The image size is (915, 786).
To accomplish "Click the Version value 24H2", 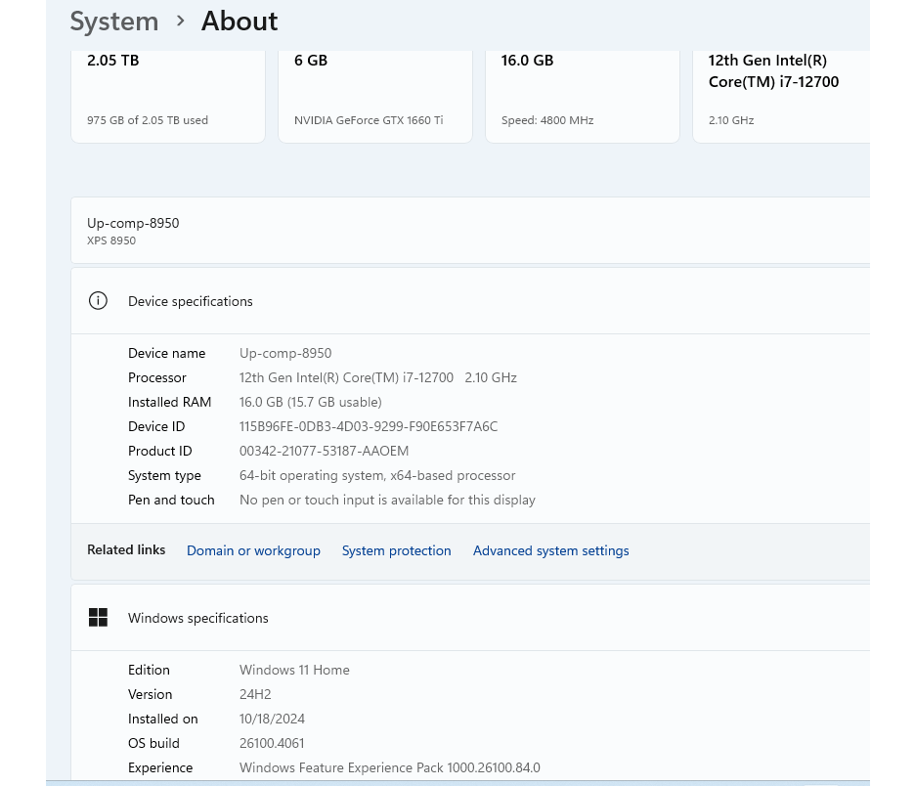I will 255,694.
